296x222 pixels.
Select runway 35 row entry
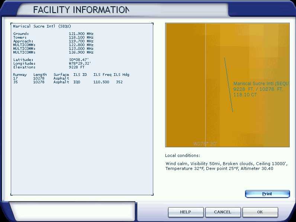tap(68, 82)
